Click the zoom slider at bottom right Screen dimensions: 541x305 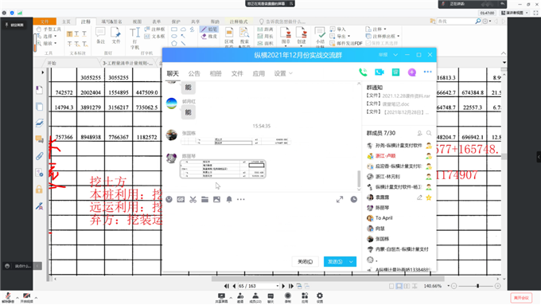478,286
